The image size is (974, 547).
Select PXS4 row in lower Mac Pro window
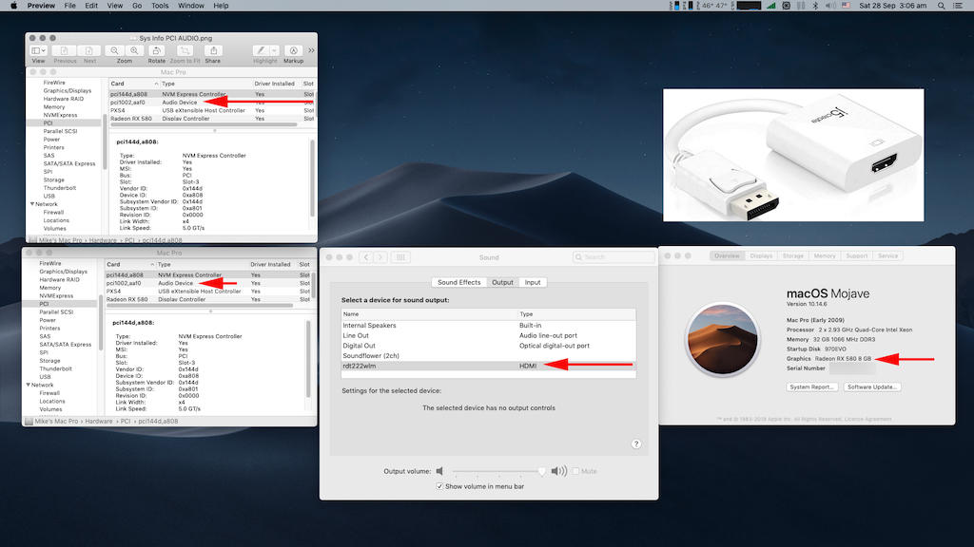[x=208, y=292]
